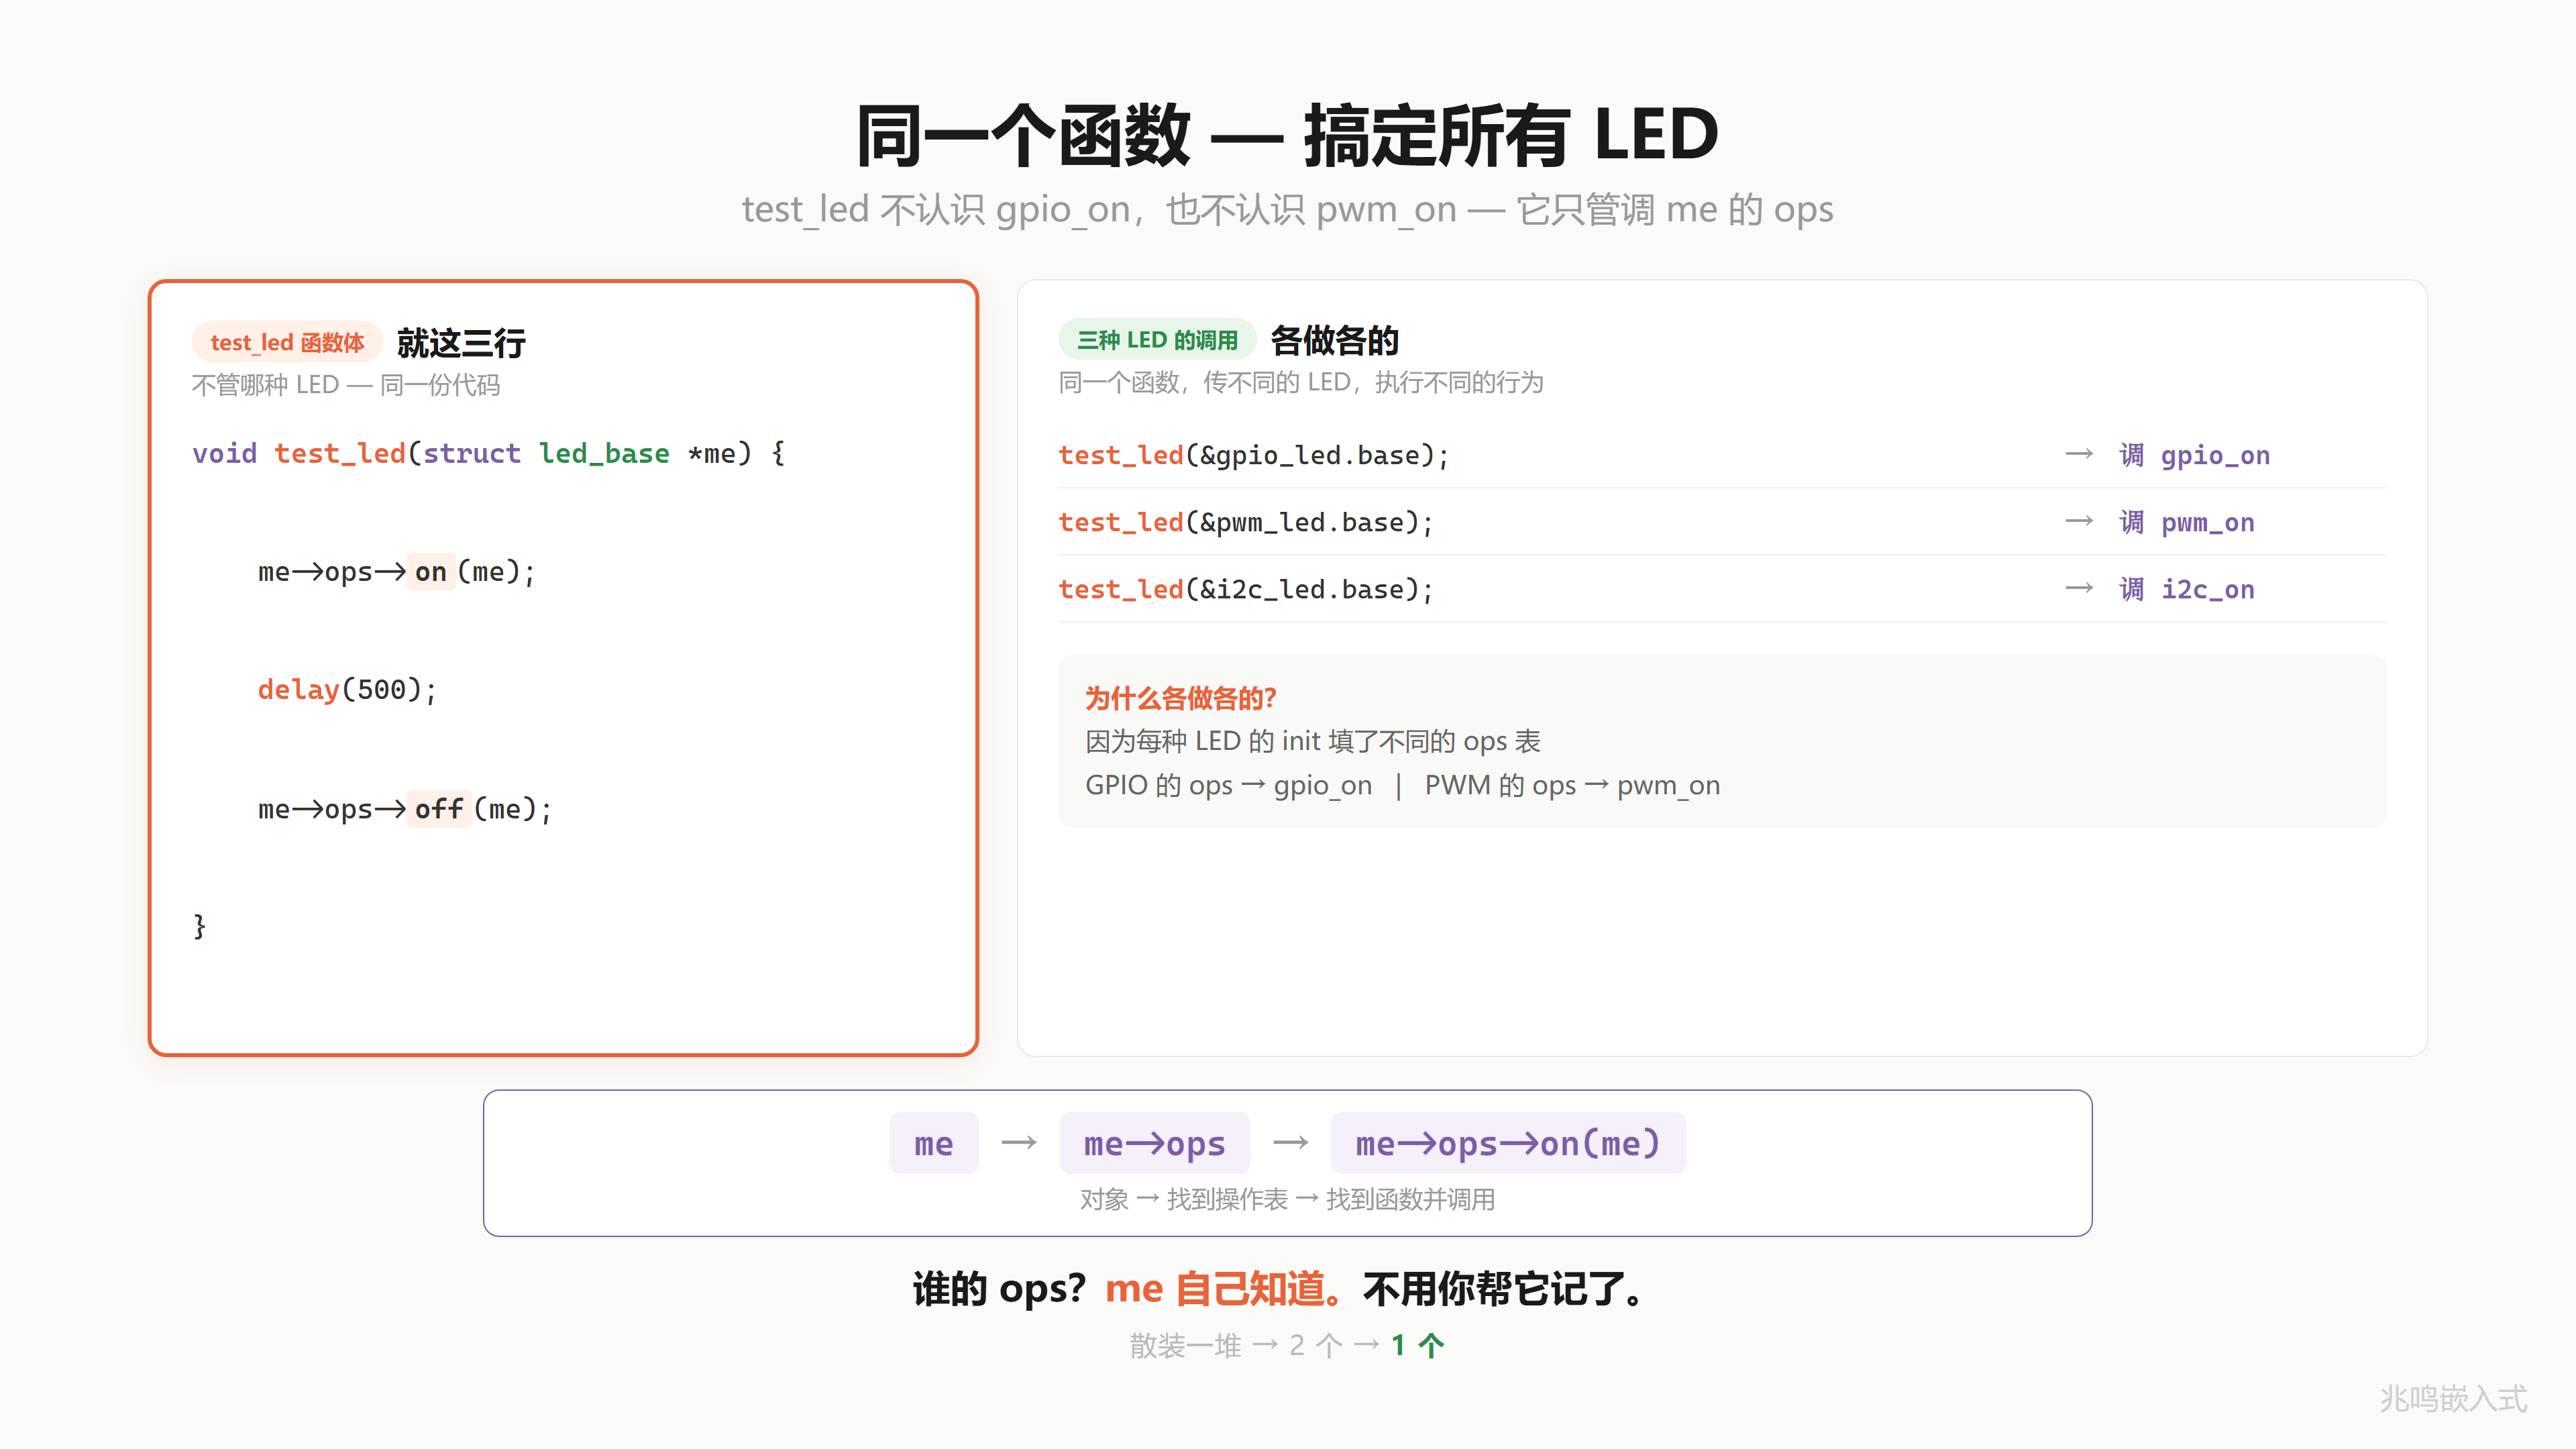Select the 'me→ops' chip

[1154, 1143]
